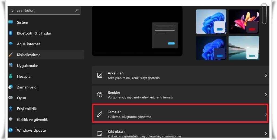Apply the colorful flower dark theme

244,22
